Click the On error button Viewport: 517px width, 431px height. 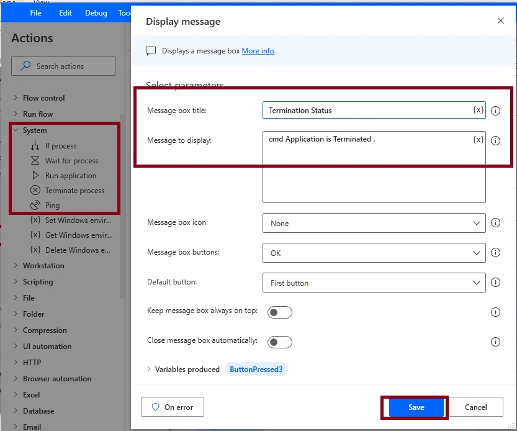173,407
